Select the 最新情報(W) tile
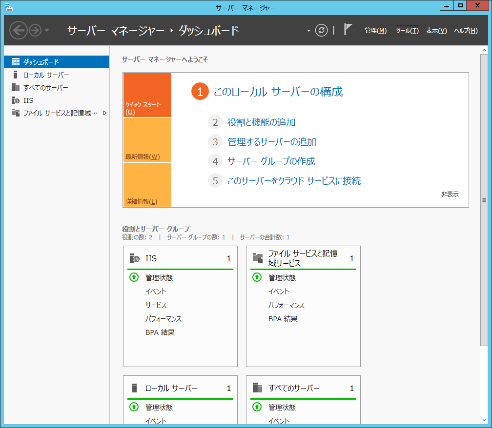Viewport: 492px width, 428px height. (147, 140)
